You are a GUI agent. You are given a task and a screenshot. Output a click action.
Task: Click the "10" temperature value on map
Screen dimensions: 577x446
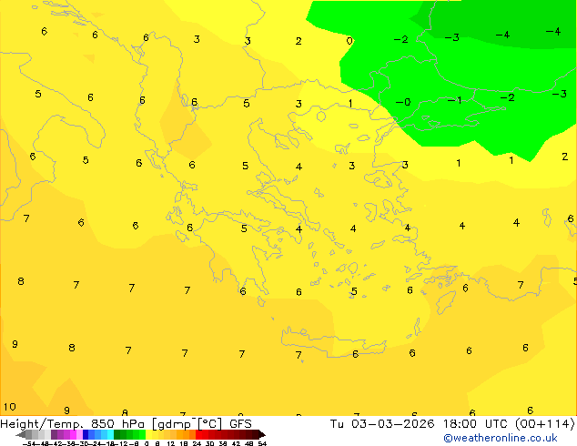[10, 407]
